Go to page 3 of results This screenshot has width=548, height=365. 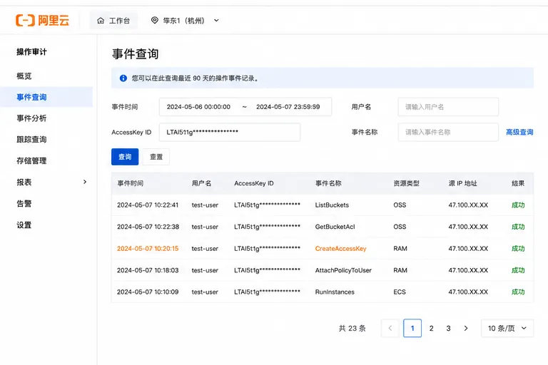[448, 329]
